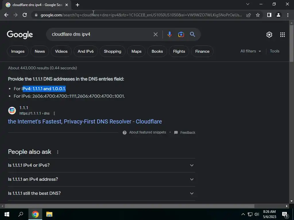The width and height of the screenshot is (294, 220).
Task: Send Feedback on featured snippet
Action: [x=185, y=132]
